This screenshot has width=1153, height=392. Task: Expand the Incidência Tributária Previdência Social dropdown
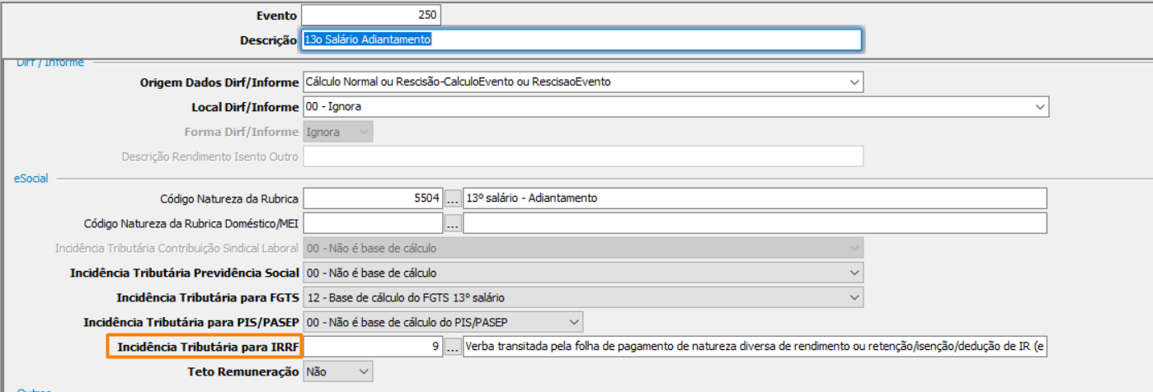coord(582,273)
